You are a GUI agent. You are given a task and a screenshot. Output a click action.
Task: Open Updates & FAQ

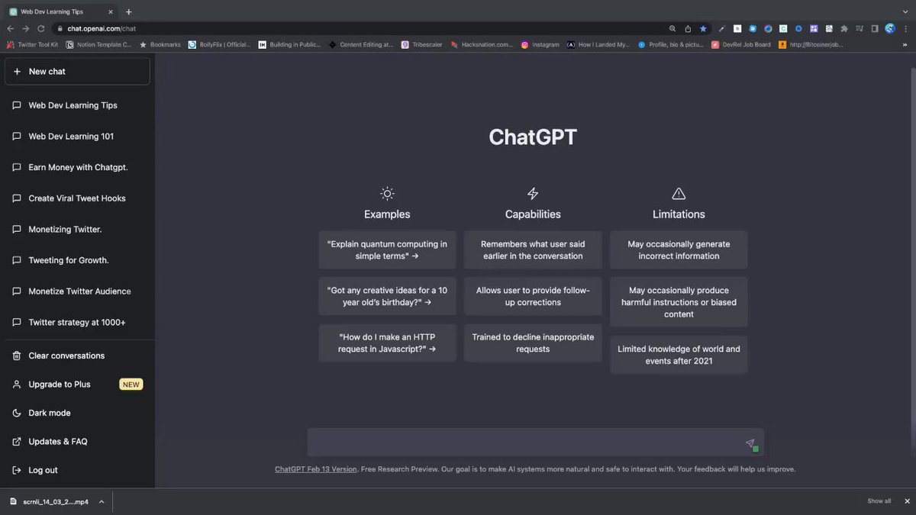(x=77, y=442)
